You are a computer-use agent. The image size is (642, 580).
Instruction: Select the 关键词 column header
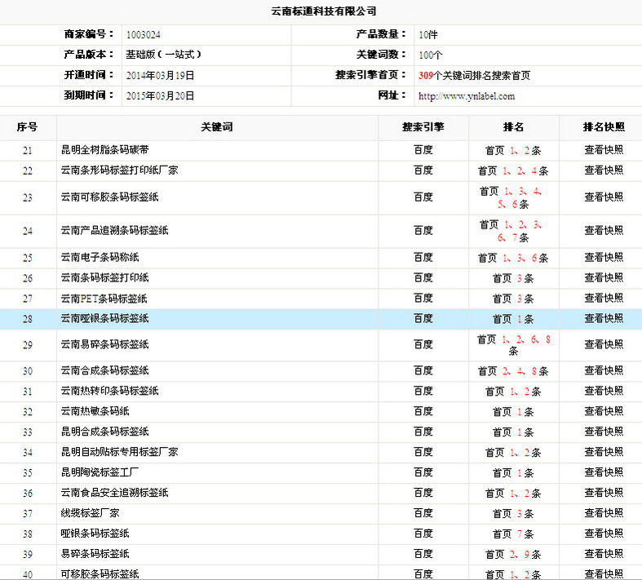217,127
